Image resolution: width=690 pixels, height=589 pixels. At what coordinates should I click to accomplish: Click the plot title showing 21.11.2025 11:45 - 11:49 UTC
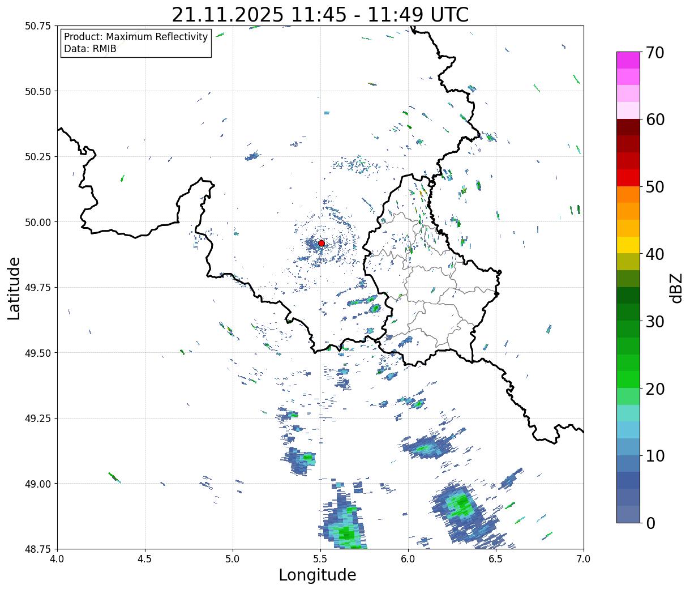click(320, 14)
